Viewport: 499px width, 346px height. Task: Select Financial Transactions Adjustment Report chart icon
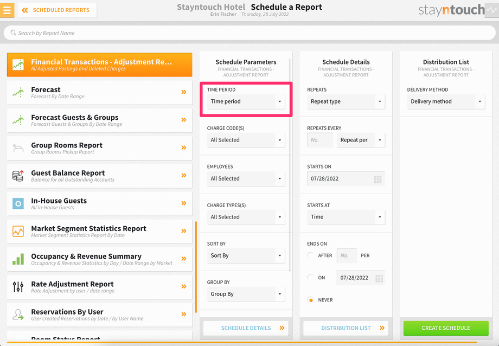(x=18, y=65)
